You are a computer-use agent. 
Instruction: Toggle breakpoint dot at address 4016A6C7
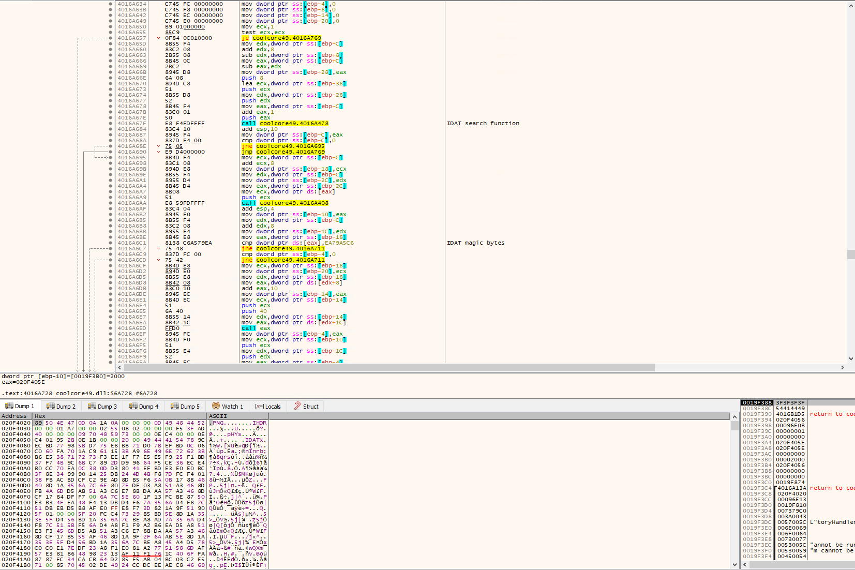[x=110, y=248]
